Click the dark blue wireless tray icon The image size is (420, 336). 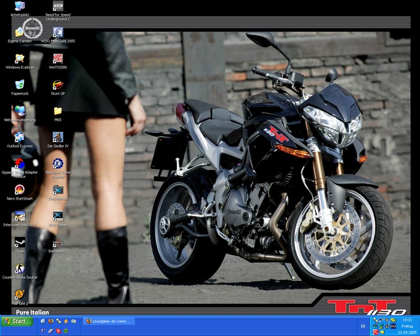coord(393,326)
